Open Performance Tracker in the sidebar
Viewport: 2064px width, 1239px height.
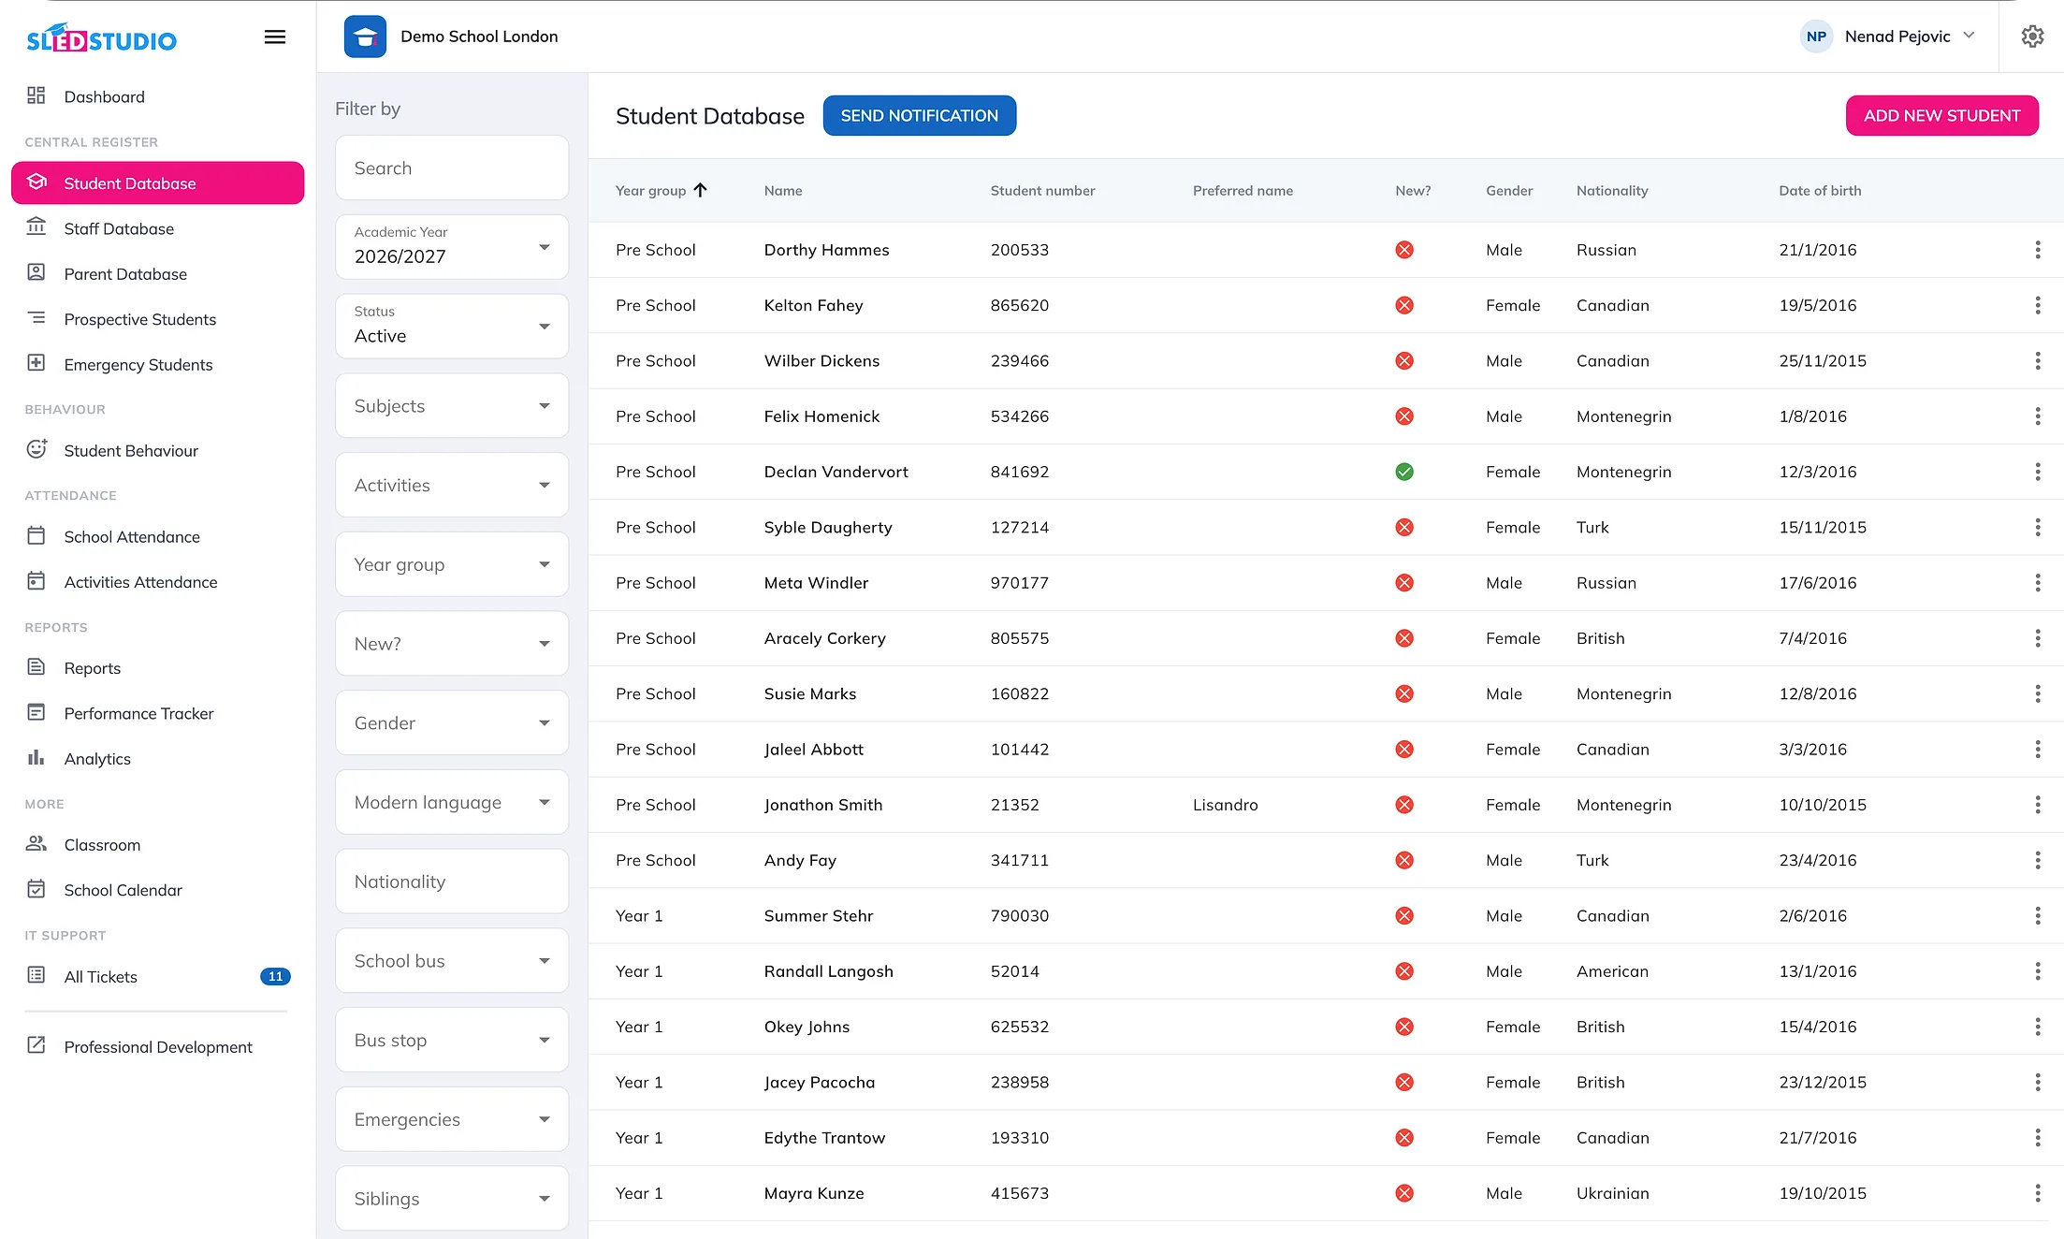click(157, 713)
